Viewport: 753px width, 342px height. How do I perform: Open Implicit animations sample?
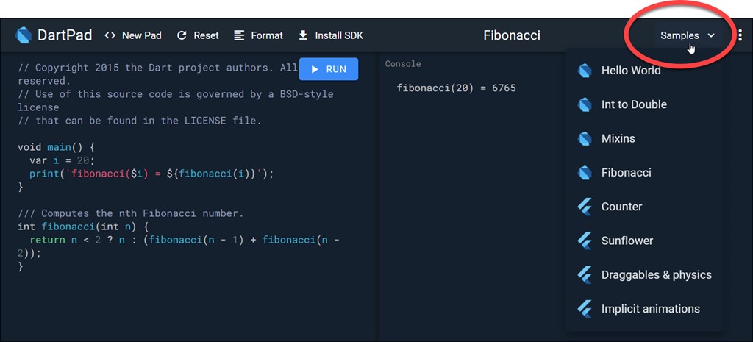[644, 310]
